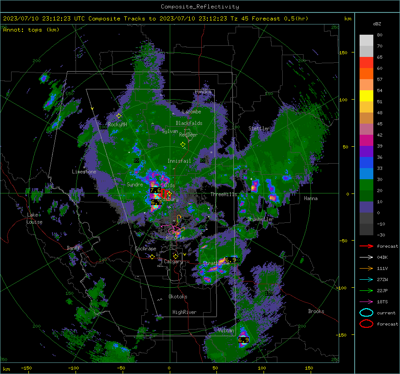
Task: Click the Lake Louise label
Action: coord(34,218)
